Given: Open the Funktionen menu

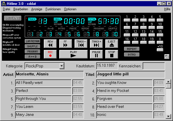Looking at the screenshot, I should pyautogui.click(x=53, y=9).
